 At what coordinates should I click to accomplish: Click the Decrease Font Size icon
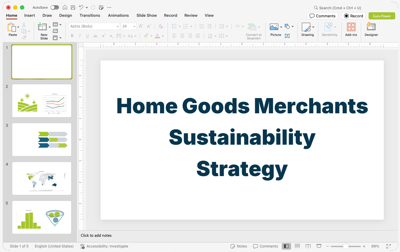149,26
